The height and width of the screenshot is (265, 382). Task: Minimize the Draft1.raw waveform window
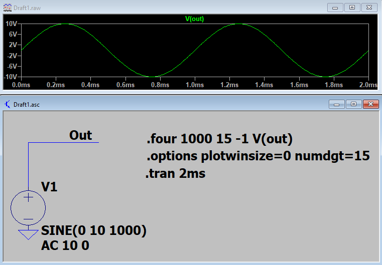(335, 8)
